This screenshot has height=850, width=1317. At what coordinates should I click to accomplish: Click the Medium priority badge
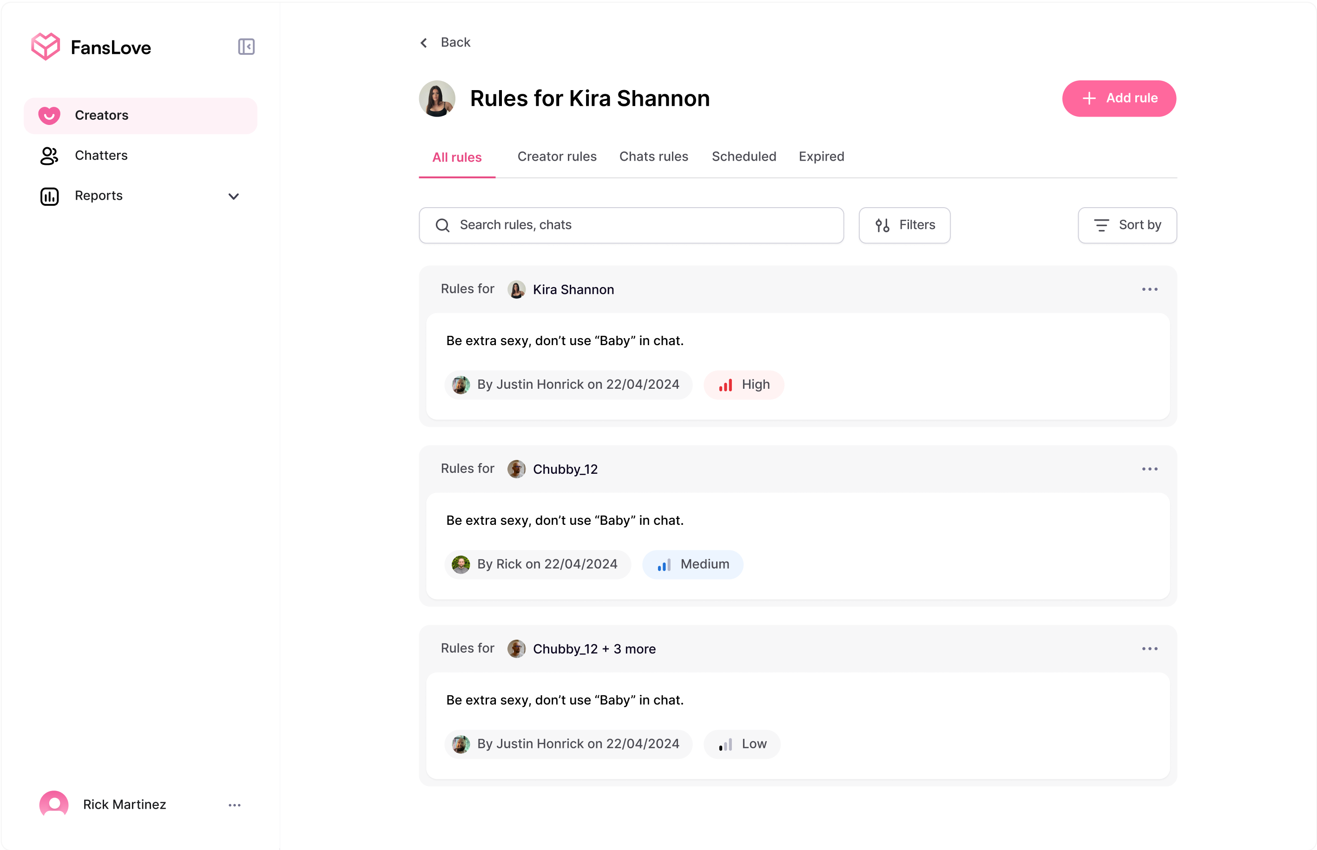692,564
